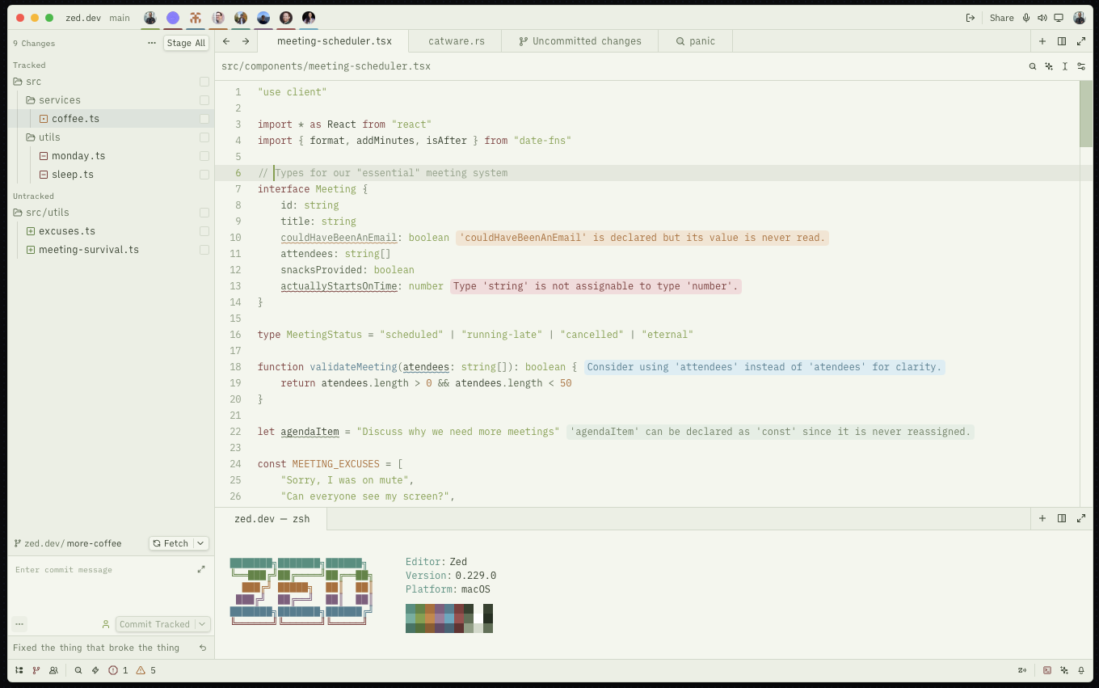Tick the services folder checkbox

[204, 100]
